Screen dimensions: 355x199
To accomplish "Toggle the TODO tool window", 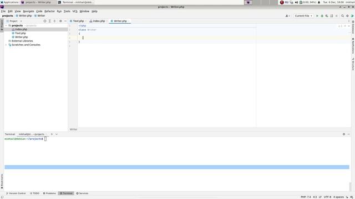I will [34, 193].
